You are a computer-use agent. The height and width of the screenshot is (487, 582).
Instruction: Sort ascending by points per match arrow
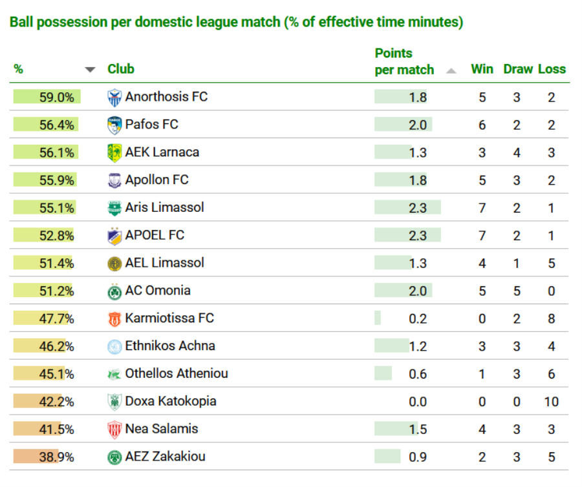click(x=451, y=70)
